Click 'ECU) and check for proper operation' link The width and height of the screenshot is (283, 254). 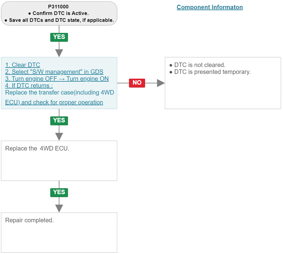54,102
